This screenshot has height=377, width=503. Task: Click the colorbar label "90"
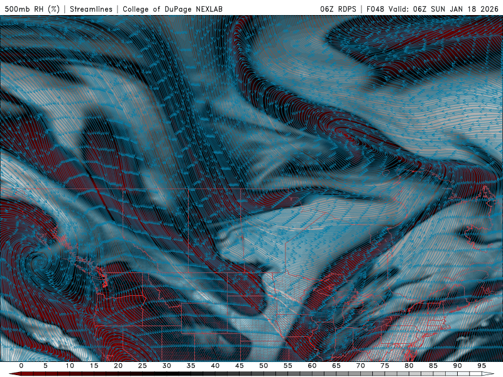pyautogui.click(x=458, y=366)
